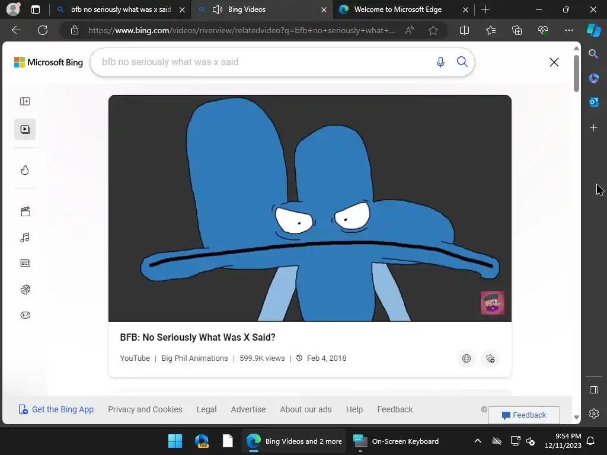Click the YouTube source label
Viewport: 607px width, 455px height.
tap(135, 358)
